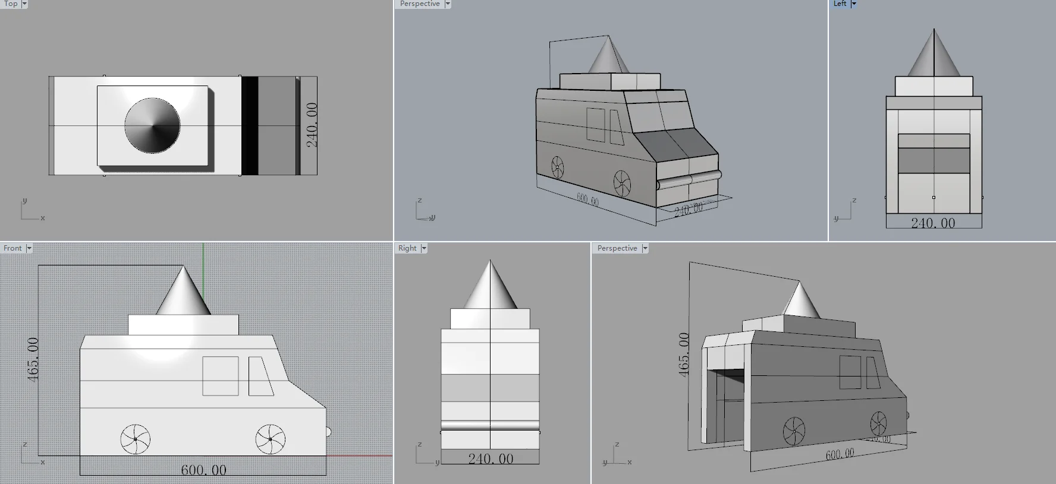The height and width of the screenshot is (484, 1056).
Task: Open dropdown arrow of Perspective viewport showing open rear
Action: 645,248
